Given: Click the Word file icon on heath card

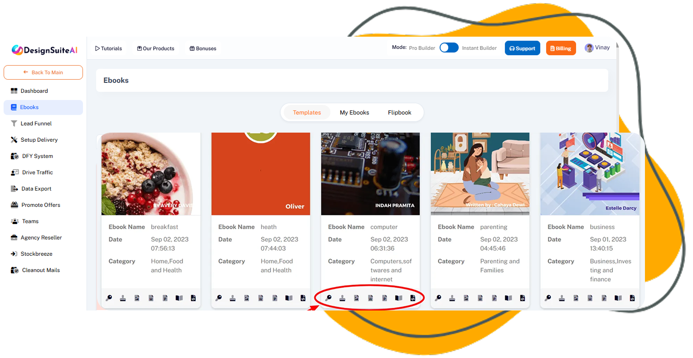Looking at the screenshot, I should (x=261, y=298).
